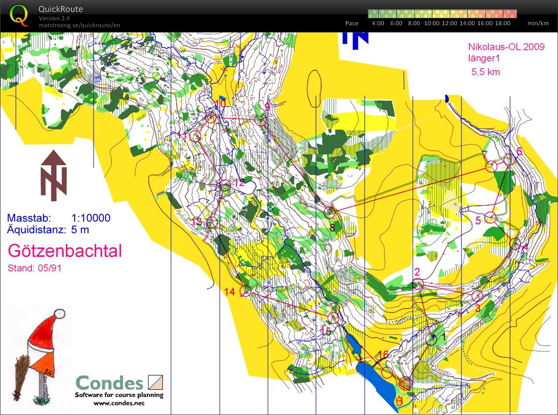Click the brown north arrow symbol

(x=54, y=175)
